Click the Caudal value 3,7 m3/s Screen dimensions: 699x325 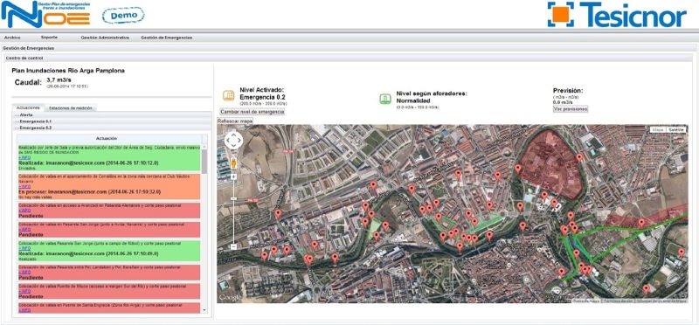(x=59, y=80)
